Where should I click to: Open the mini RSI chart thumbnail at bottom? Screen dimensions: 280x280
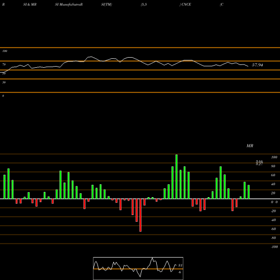click(x=138, y=268)
